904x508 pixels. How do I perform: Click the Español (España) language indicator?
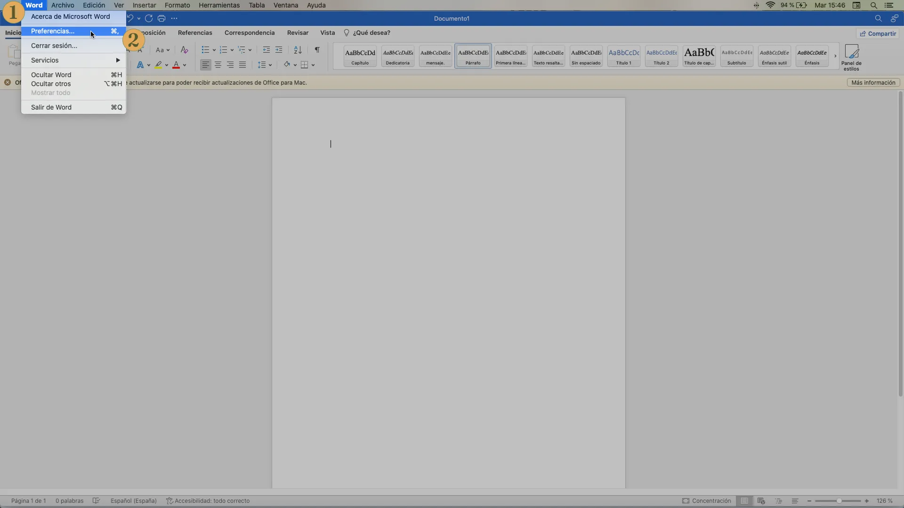click(x=134, y=501)
